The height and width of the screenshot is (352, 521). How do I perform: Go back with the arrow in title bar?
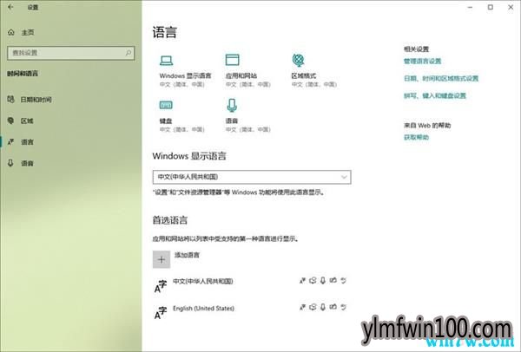coord(10,7)
